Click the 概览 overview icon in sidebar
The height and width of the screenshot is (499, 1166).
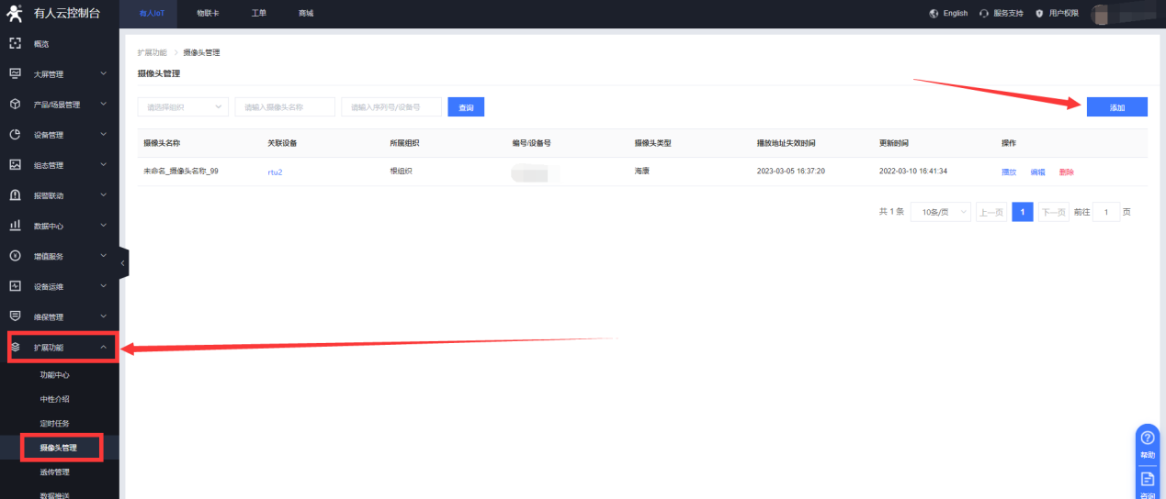click(x=15, y=44)
